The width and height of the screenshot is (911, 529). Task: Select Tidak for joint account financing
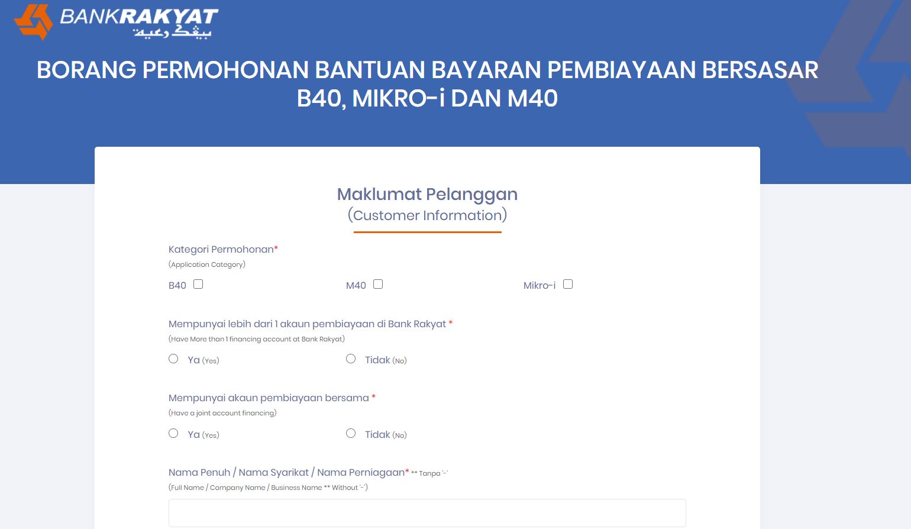click(x=351, y=433)
